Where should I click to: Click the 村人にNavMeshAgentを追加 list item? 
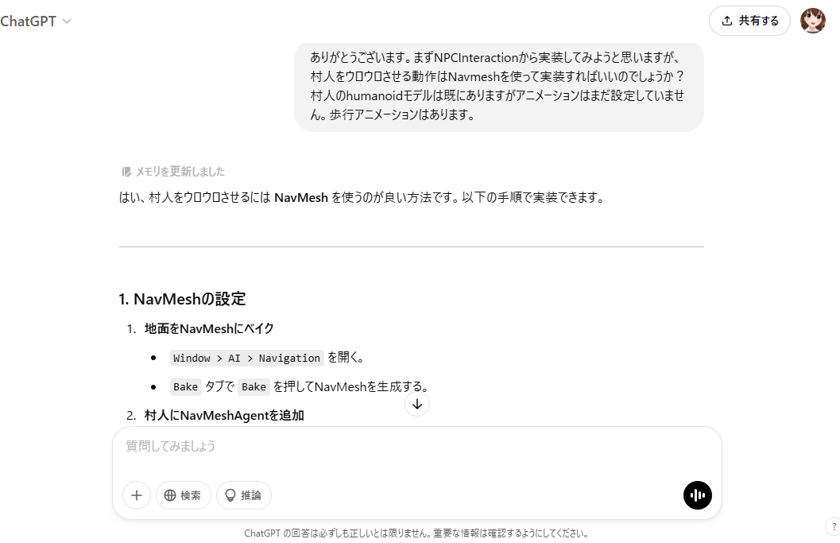tap(224, 416)
